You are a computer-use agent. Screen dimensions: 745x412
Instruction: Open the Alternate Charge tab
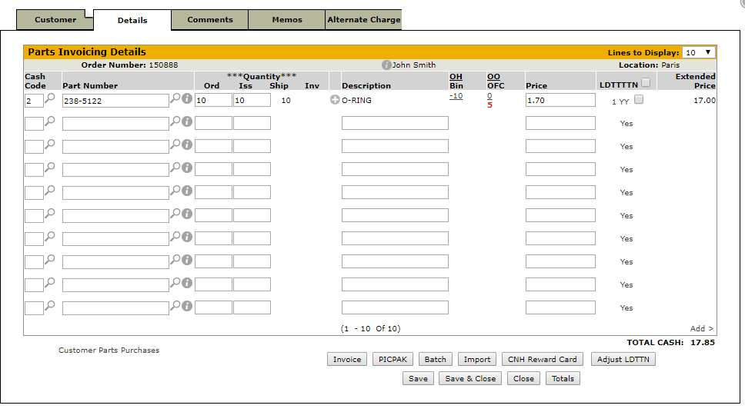[364, 20]
